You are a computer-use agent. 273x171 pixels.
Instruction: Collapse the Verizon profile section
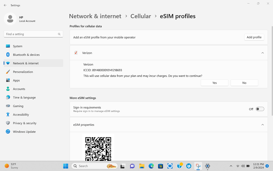point(262,53)
